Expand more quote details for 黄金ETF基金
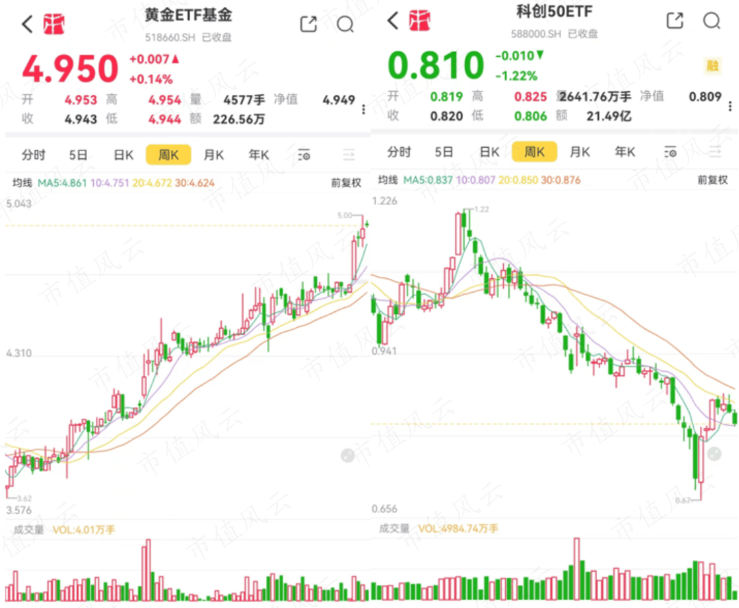The height and width of the screenshot is (608, 739). click(x=363, y=109)
